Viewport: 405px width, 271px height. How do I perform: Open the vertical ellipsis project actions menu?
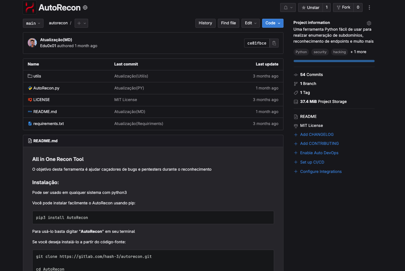[369, 7]
